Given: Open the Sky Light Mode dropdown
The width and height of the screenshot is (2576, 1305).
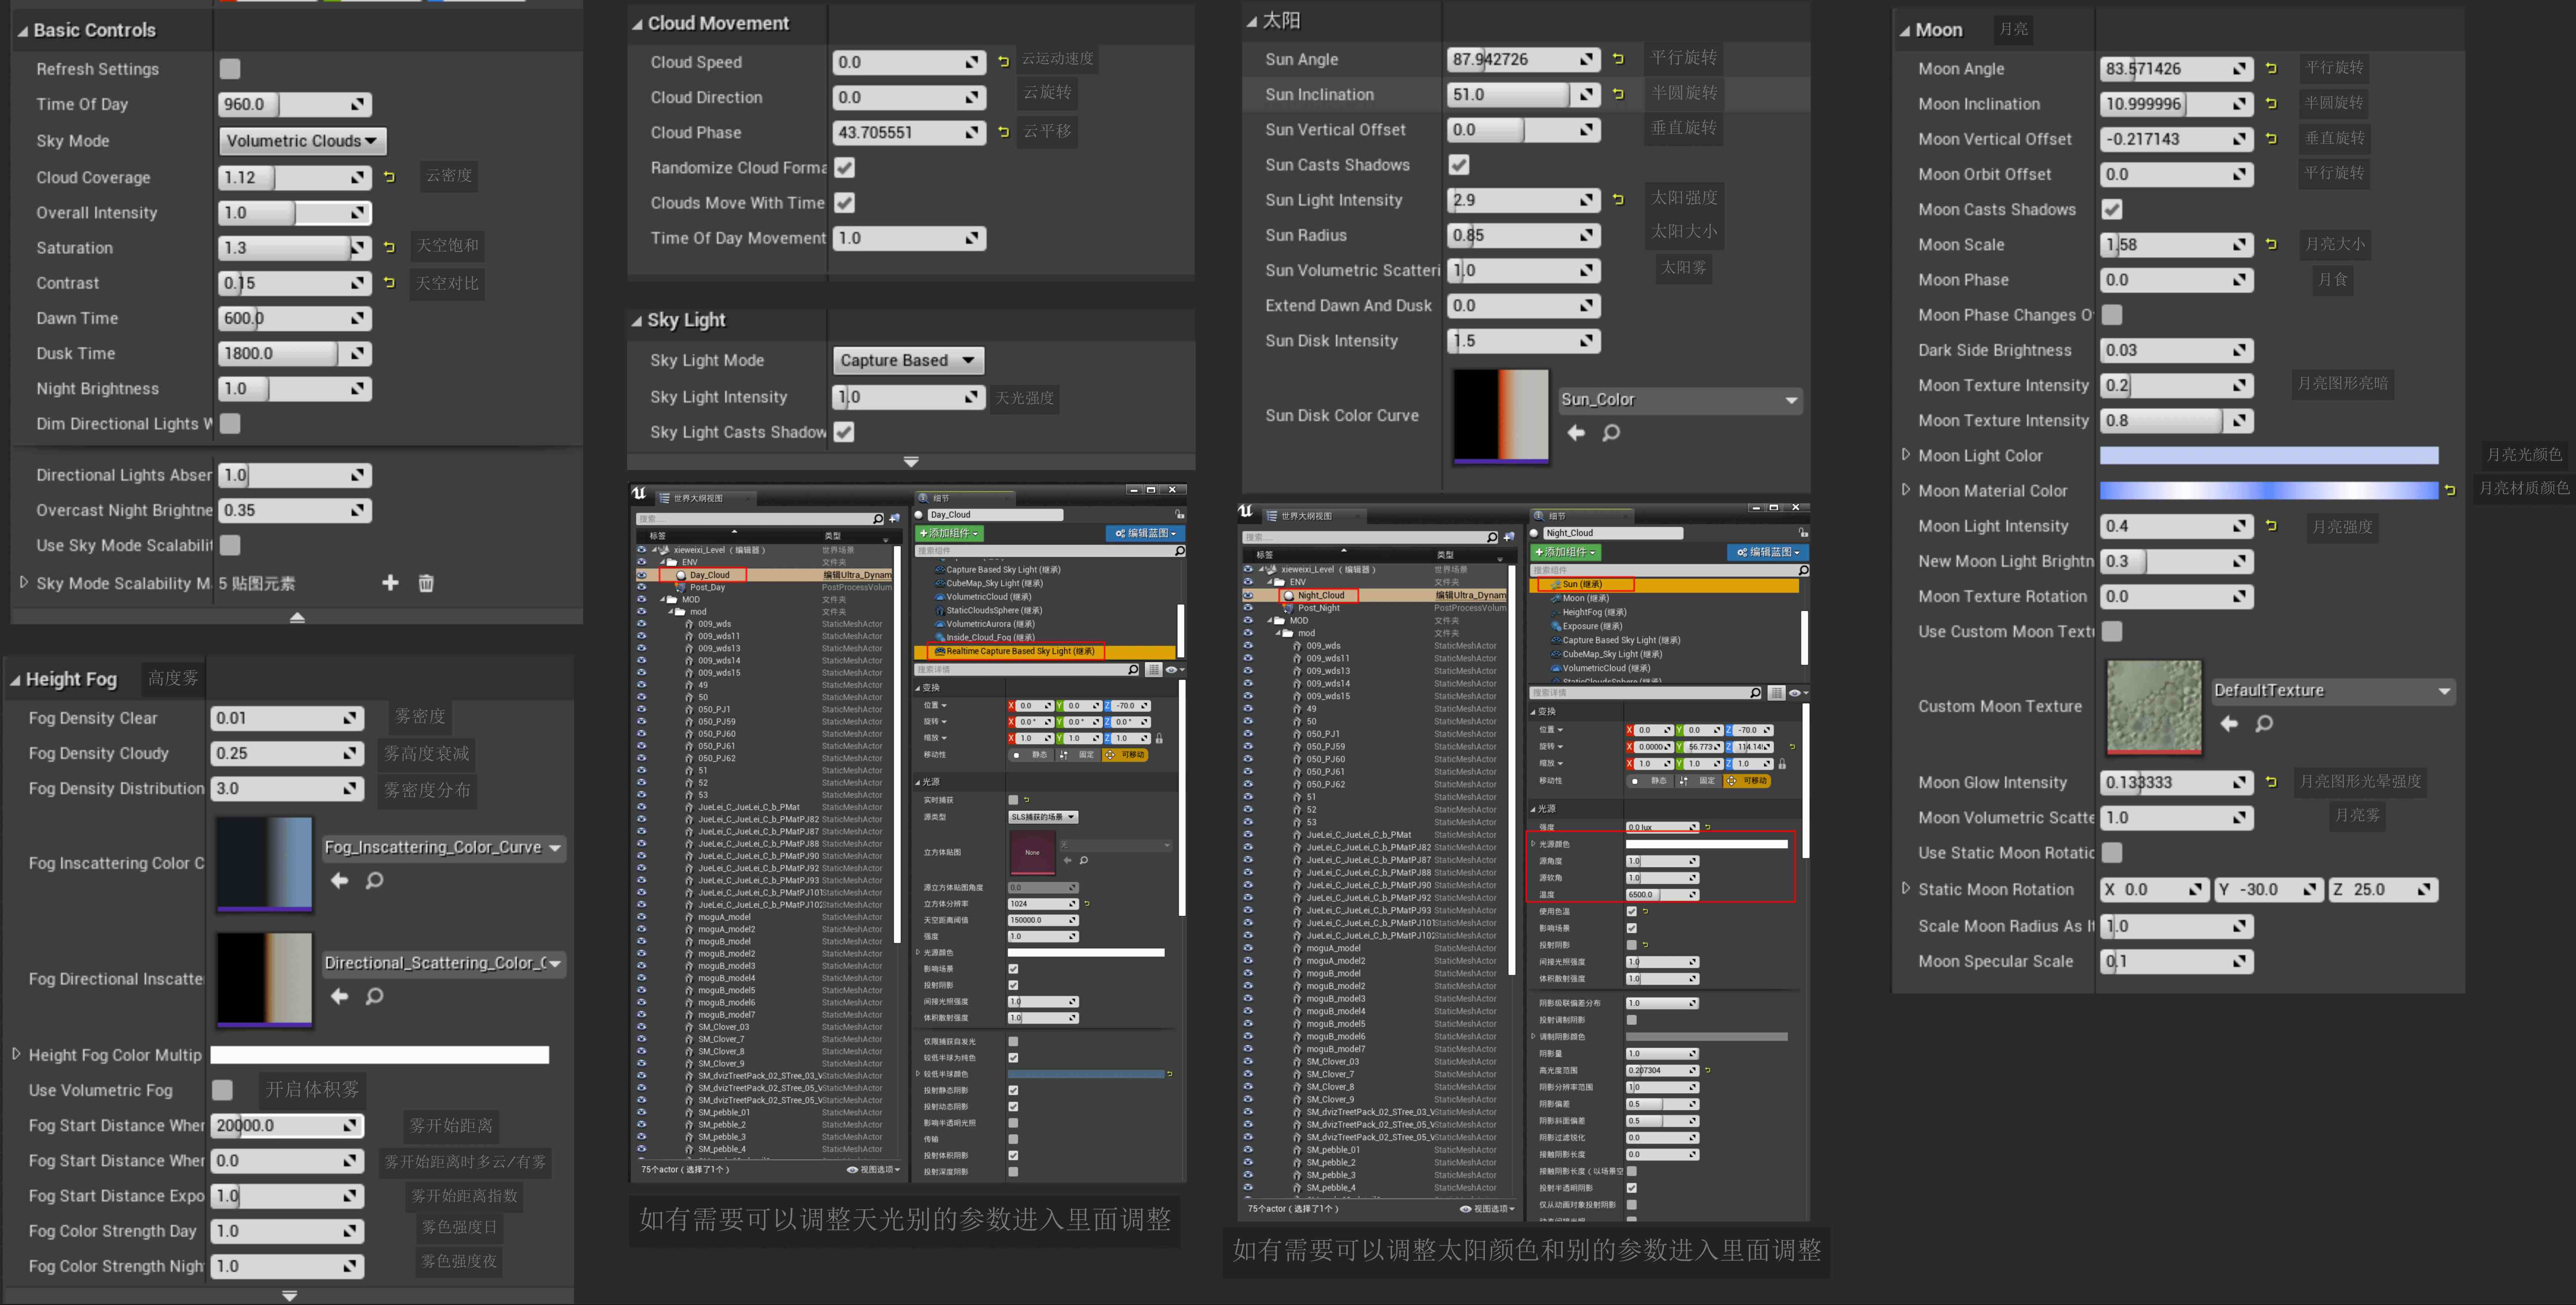Looking at the screenshot, I should 907,360.
